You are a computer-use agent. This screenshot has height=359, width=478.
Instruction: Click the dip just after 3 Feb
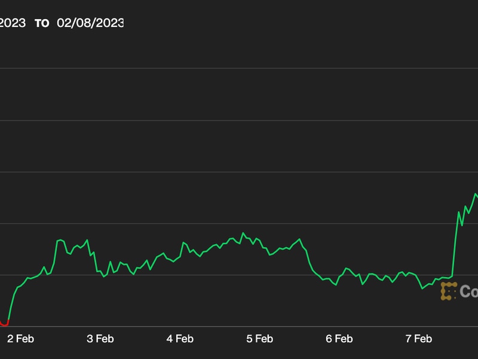pos(104,276)
